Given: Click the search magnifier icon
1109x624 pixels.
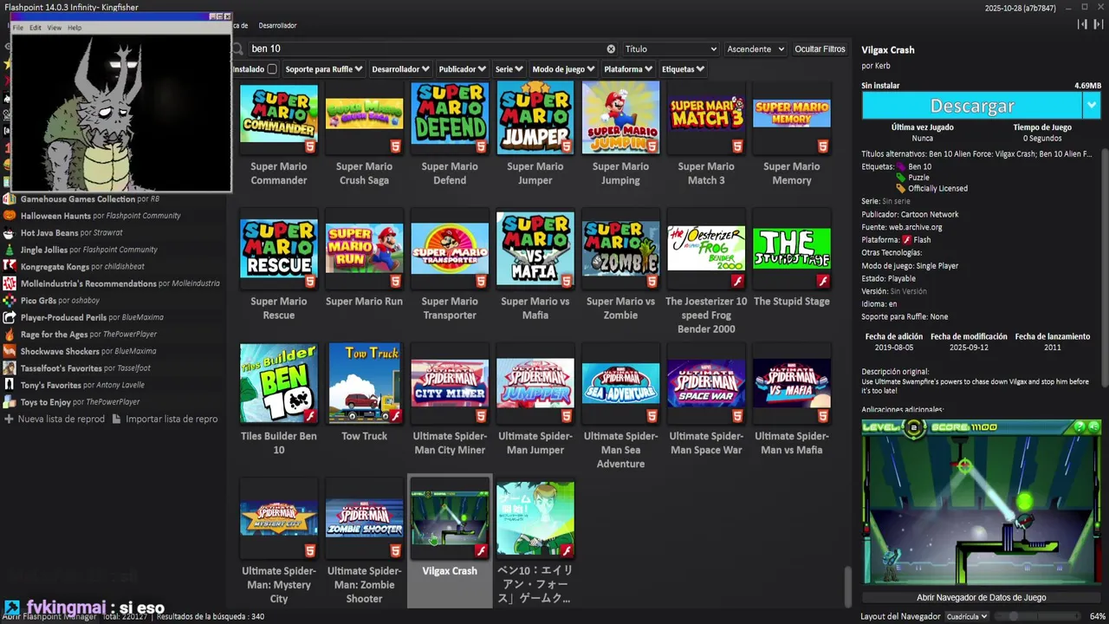Looking at the screenshot, I should pyautogui.click(x=238, y=49).
